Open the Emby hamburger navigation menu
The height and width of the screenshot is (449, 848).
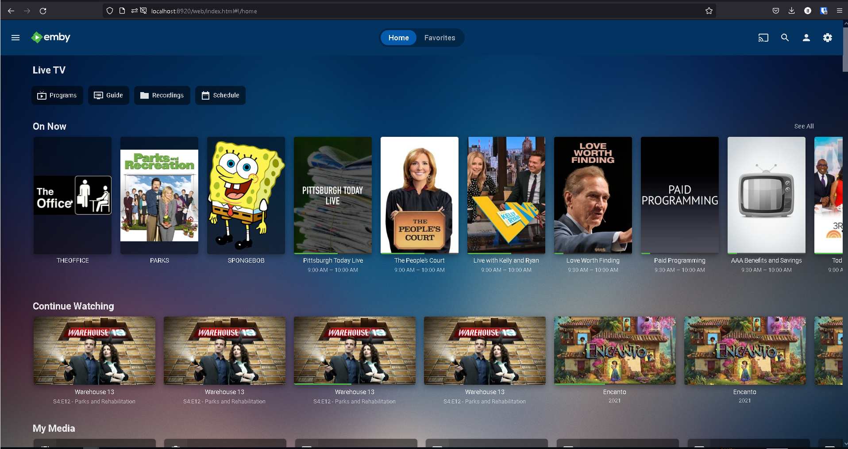click(15, 38)
